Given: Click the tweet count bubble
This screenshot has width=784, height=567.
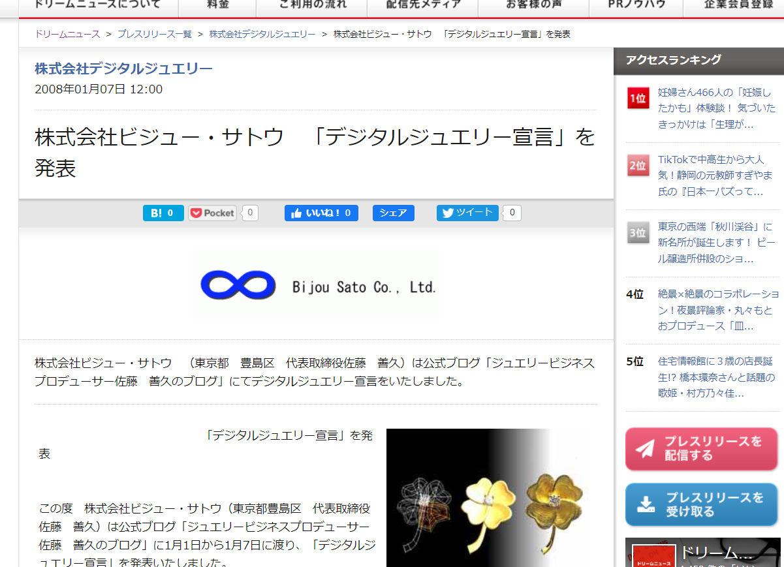Looking at the screenshot, I should point(513,213).
